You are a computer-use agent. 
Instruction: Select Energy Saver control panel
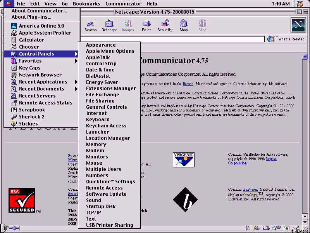point(109,82)
